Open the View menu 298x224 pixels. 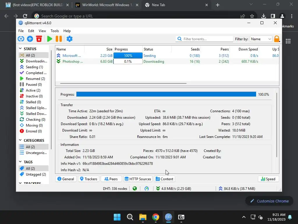[42, 31]
